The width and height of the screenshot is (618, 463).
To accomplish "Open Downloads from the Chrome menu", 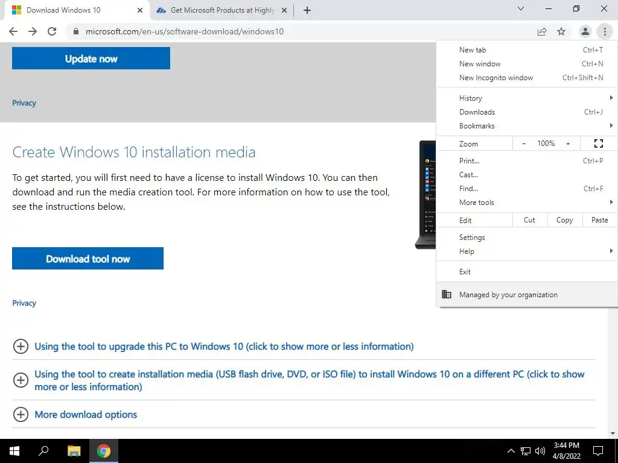I will coord(527,112).
